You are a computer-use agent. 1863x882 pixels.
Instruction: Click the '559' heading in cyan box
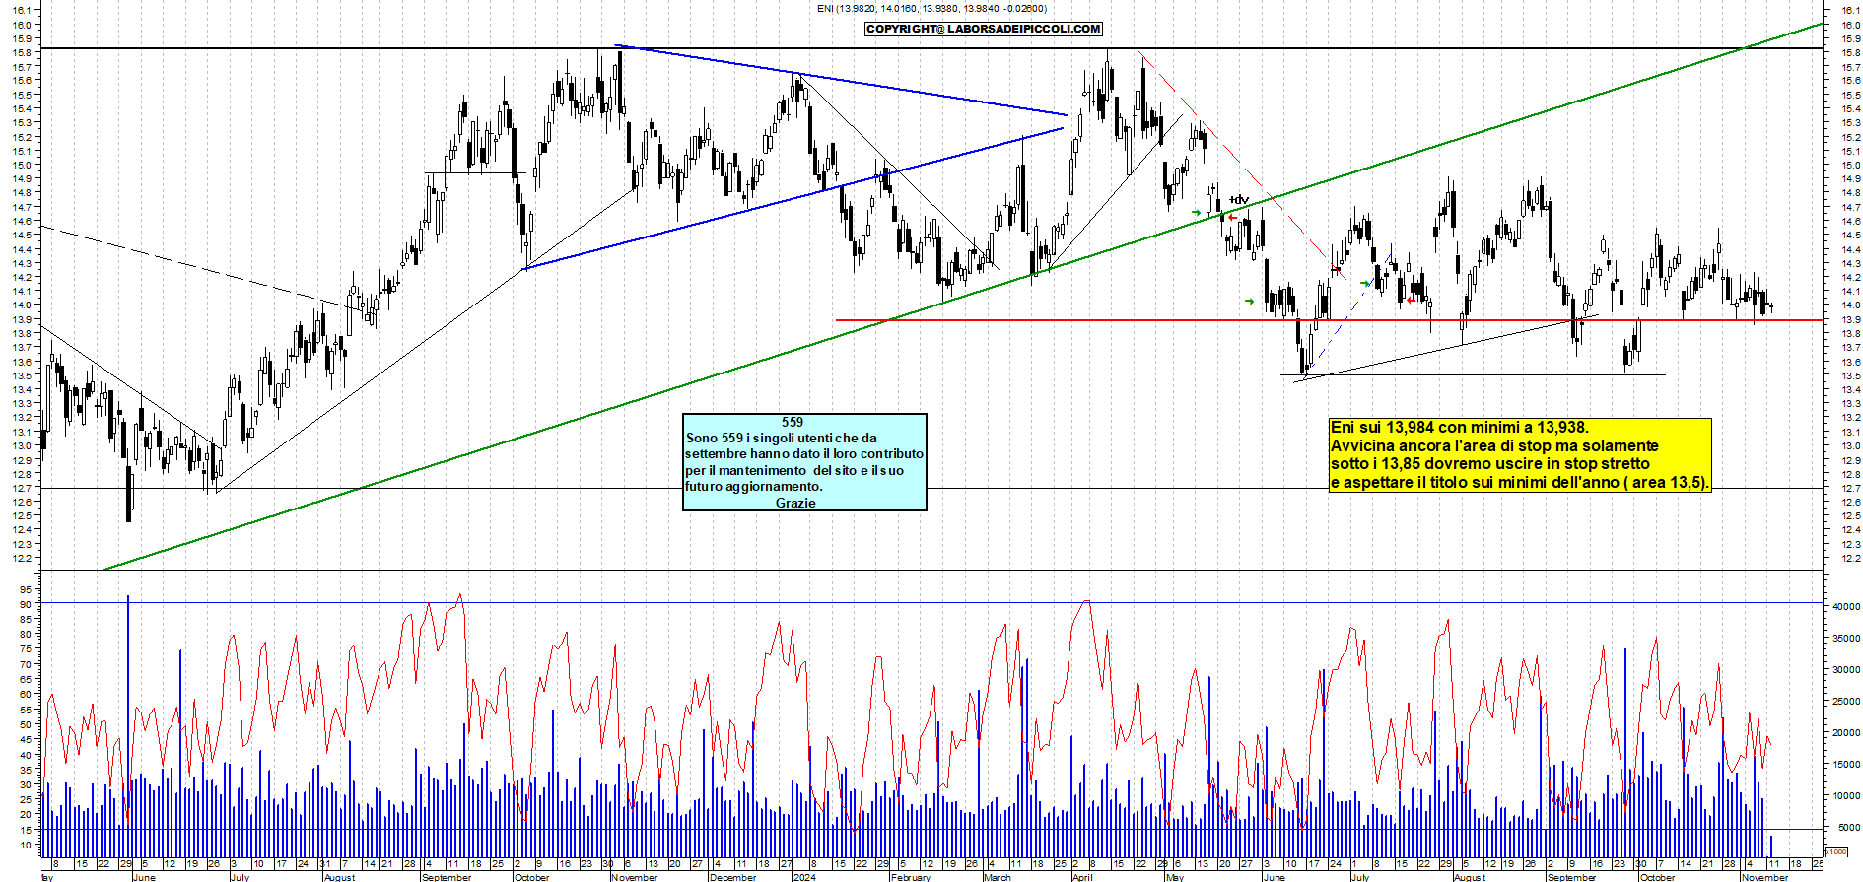pyautogui.click(x=793, y=422)
